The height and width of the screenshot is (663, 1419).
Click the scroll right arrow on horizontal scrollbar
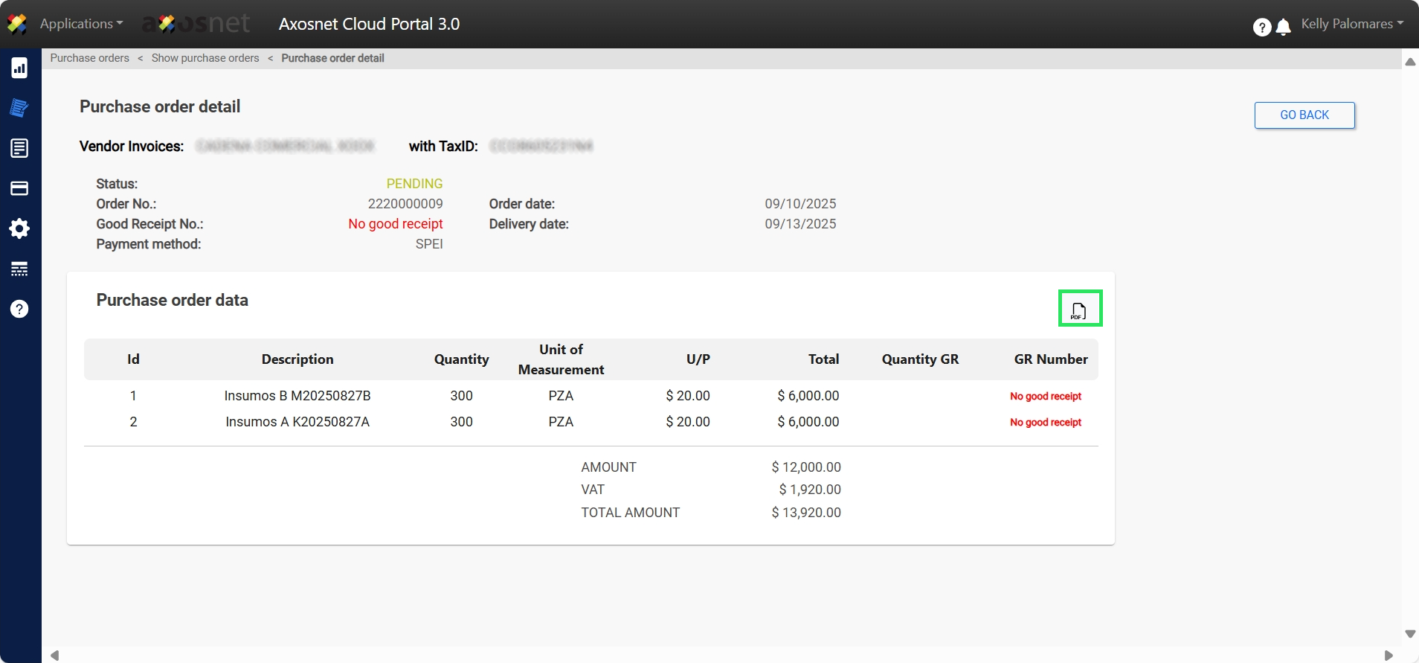coord(1388,656)
